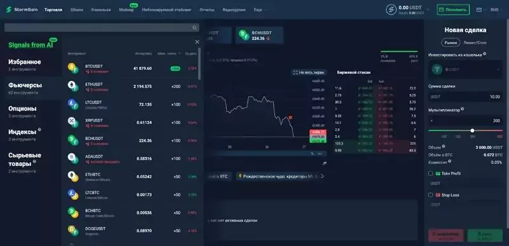Click the ADAUSDT coin pair icon
Screen dimensions: 509x246
(73, 158)
